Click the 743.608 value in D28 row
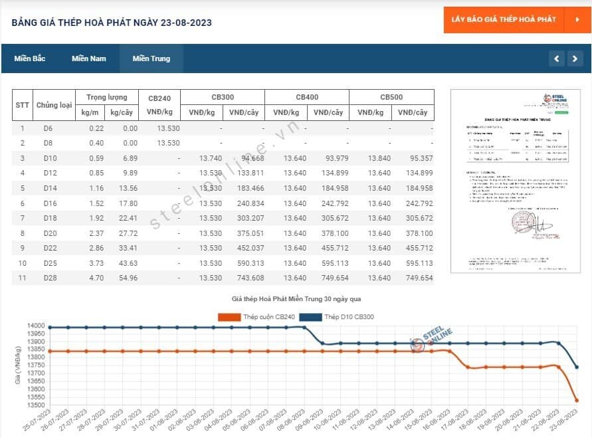This screenshot has width=592, height=438. coord(250,278)
